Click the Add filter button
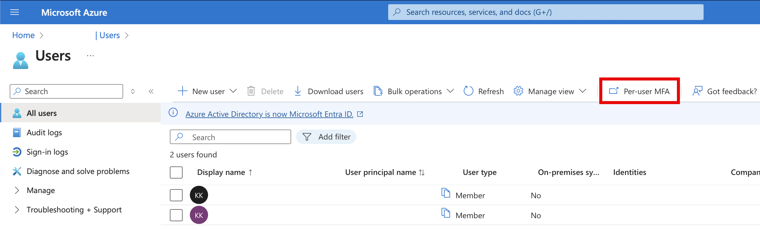Viewport: 760px width, 230px height. [x=326, y=137]
